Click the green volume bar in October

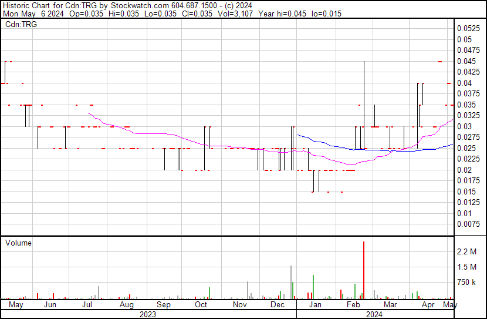tap(209, 293)
